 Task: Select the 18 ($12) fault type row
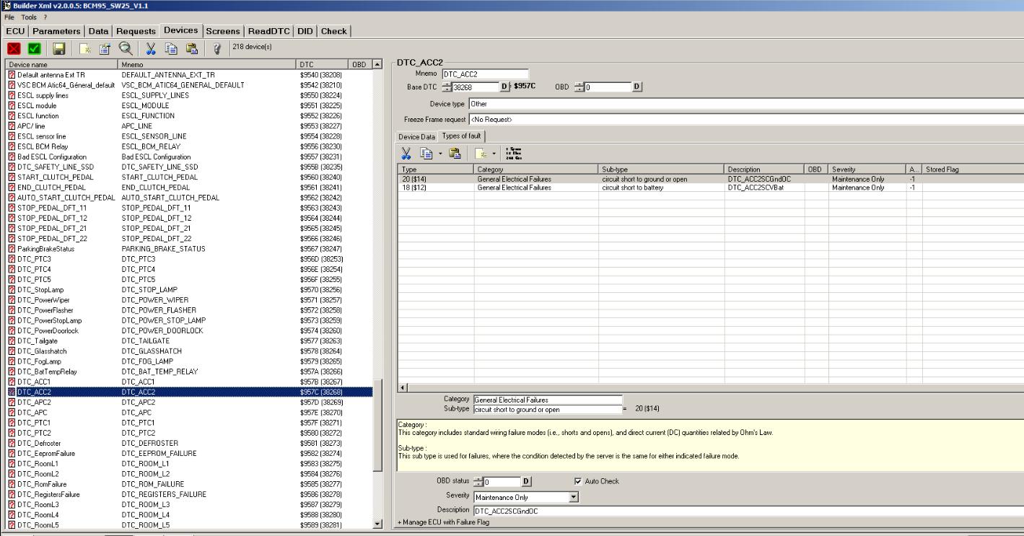(711, 188)
